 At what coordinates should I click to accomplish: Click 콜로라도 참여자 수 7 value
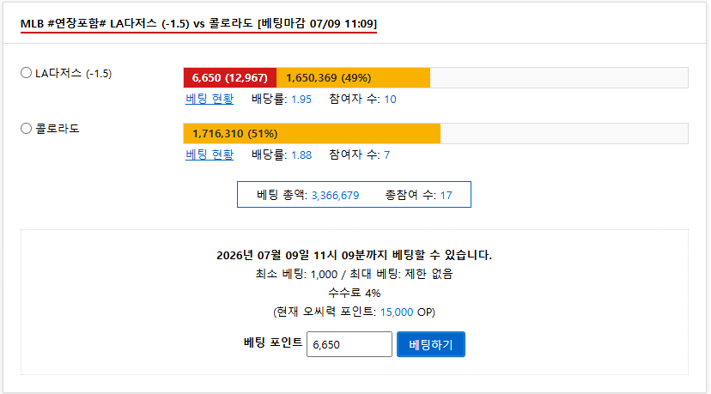click(386, 155)
